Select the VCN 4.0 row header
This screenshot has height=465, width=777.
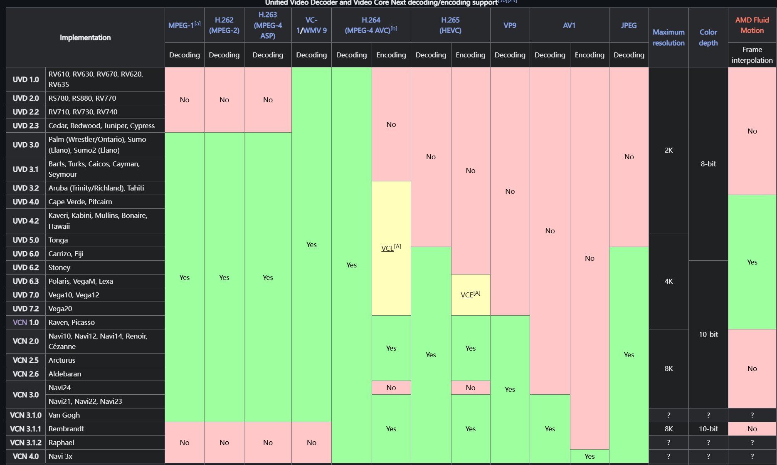click(x=26, y=456)
